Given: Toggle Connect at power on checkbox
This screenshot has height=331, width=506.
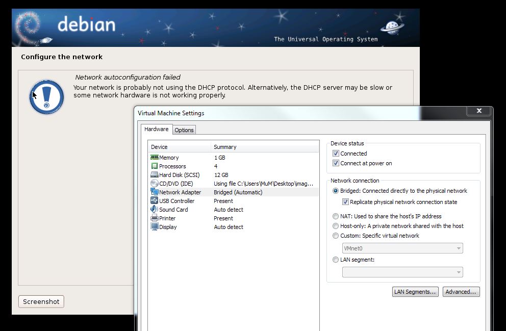Looking at the screenshot, I should click(336, 163).
